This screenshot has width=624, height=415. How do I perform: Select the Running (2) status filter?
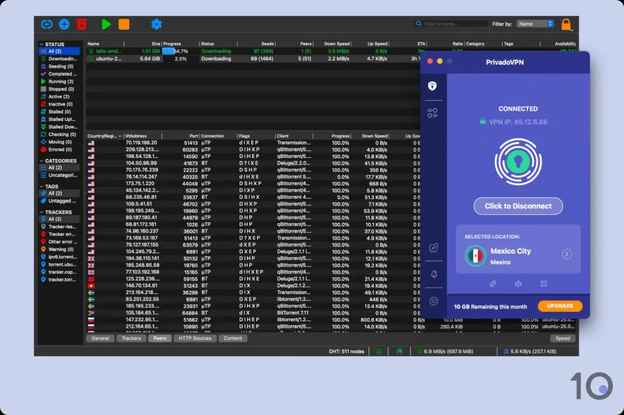point(59,81)
